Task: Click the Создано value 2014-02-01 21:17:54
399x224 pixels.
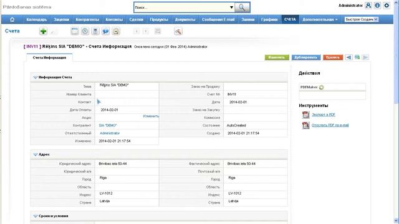Action: pyautogui.click(x=243, y=133)
